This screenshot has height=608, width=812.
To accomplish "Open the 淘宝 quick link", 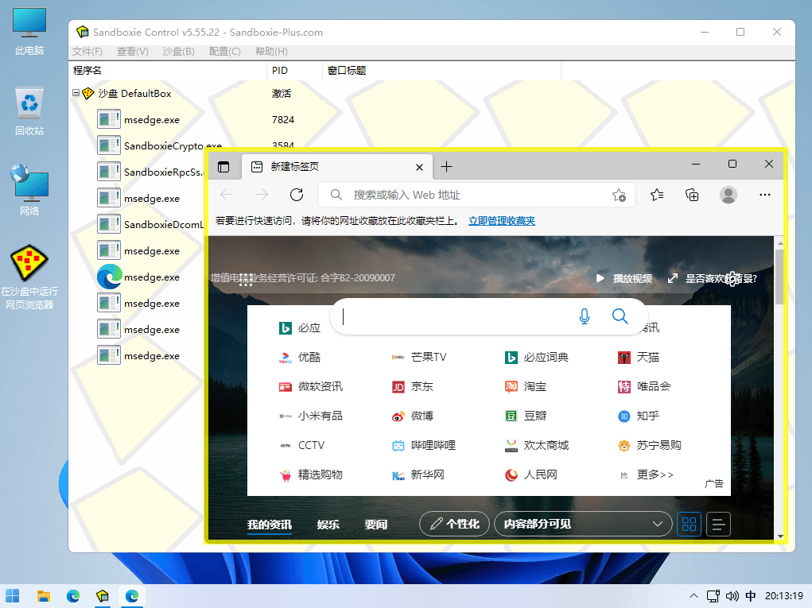I will click(526, 386).
